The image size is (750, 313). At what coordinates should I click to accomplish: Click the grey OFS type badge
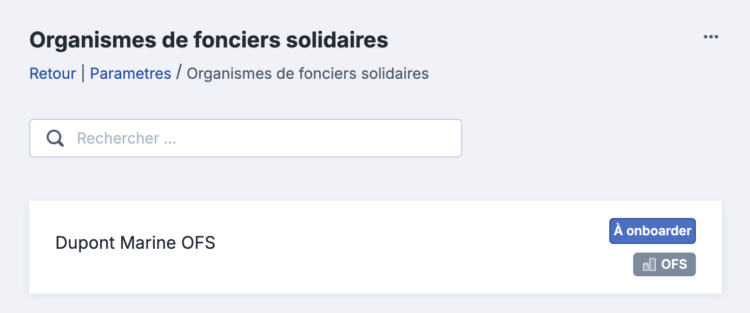point(665,264)
